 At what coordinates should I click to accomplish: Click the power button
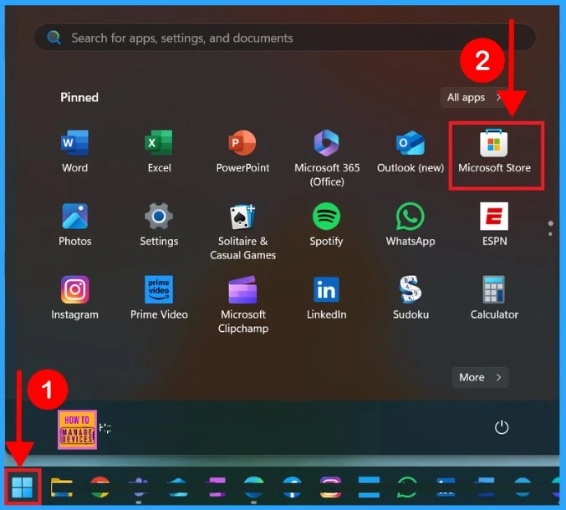click(502, 427)
